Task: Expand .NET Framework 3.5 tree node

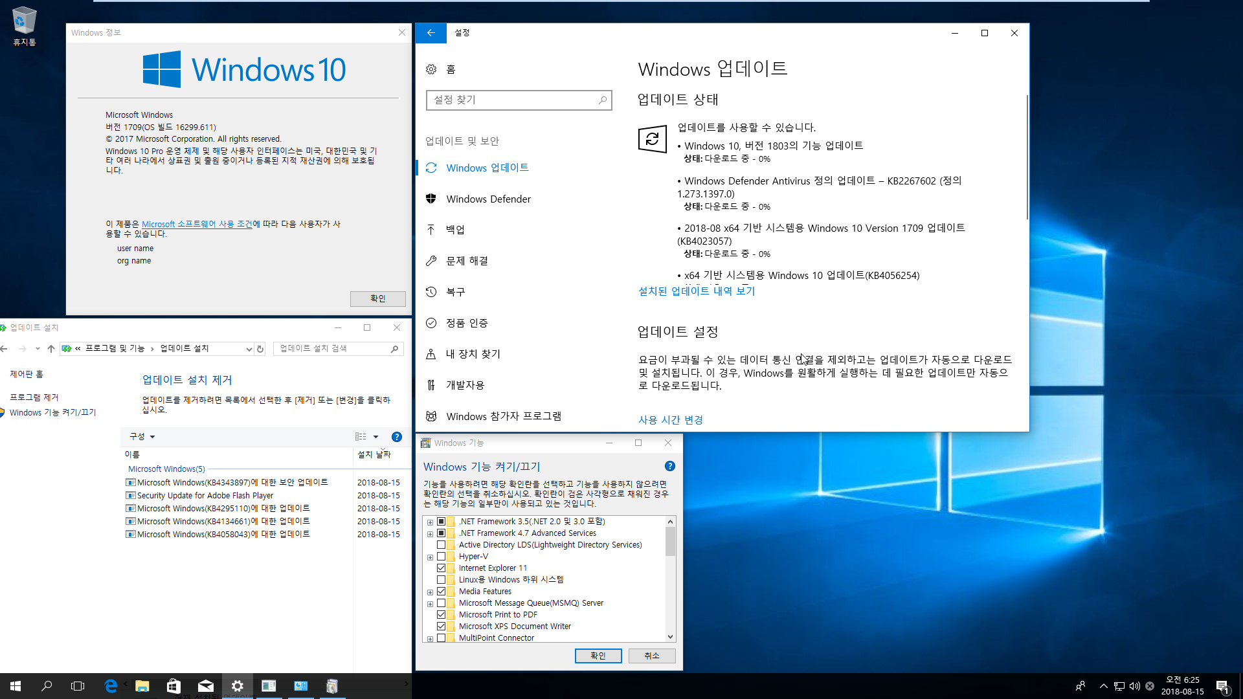Action: pyautogui.click(x=430, y=522)
